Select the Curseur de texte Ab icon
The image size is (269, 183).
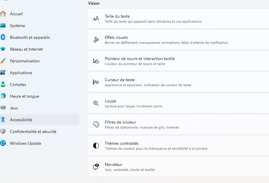coord(96,82)
